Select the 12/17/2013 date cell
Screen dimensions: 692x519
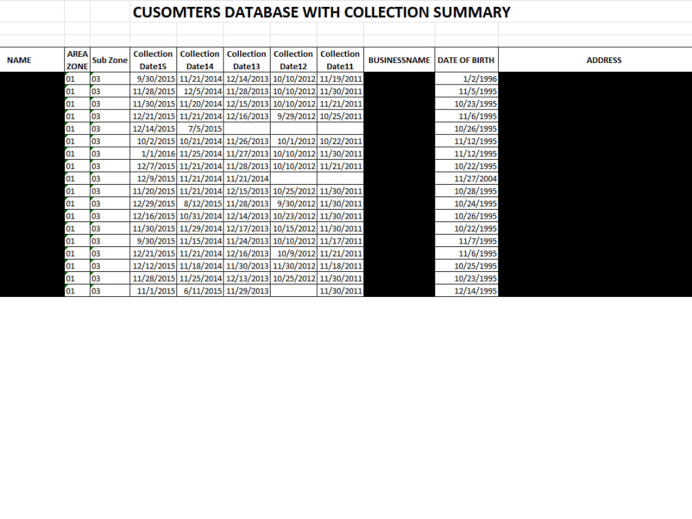pos(247,228)
